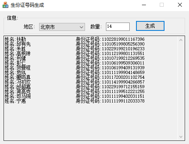Click the 生成 button
This screenshot has width=189, height=144.
point(150,26)
